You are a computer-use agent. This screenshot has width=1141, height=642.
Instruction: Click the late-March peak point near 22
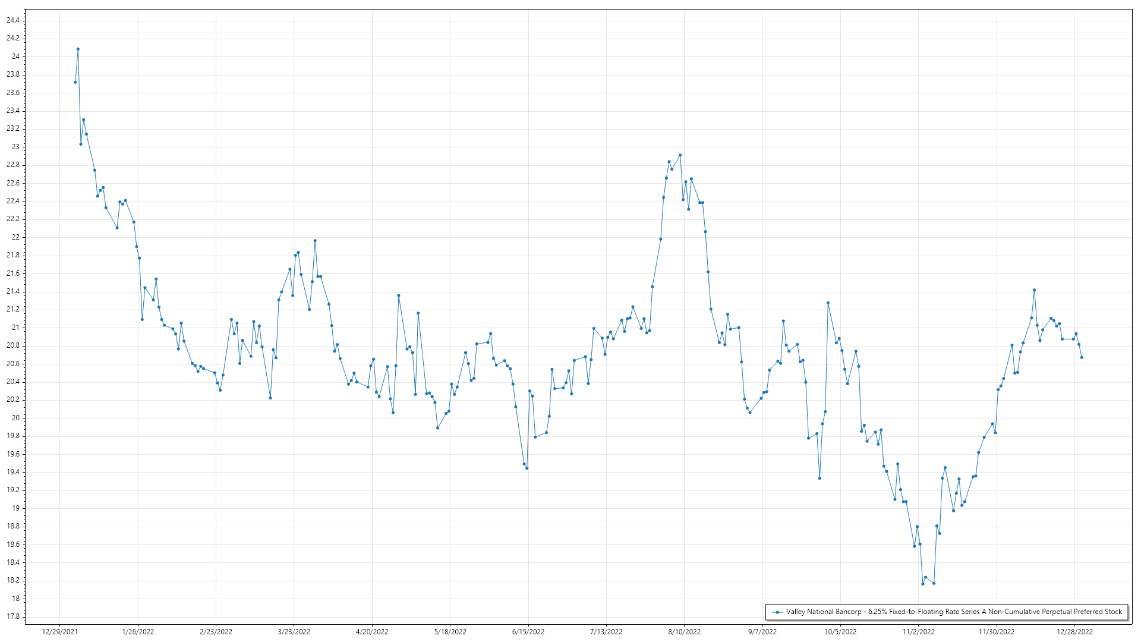(x=315, y=241)
